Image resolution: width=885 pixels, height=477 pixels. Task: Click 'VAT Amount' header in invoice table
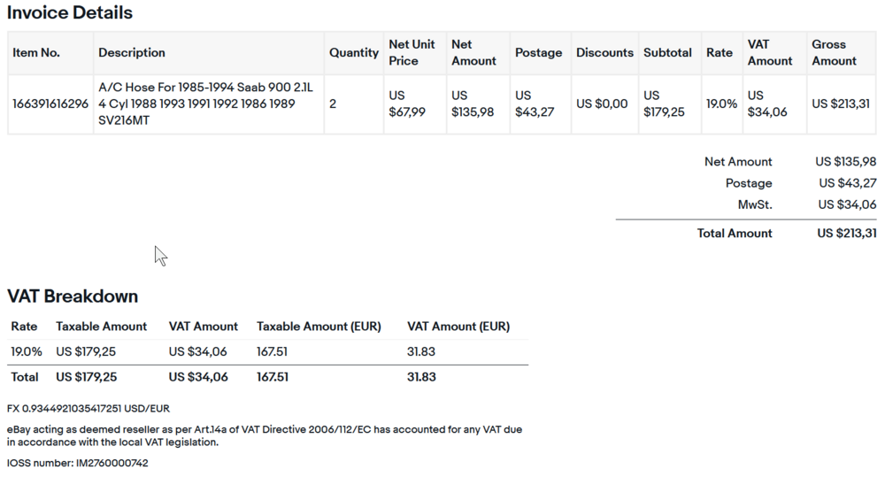[770, 52]
